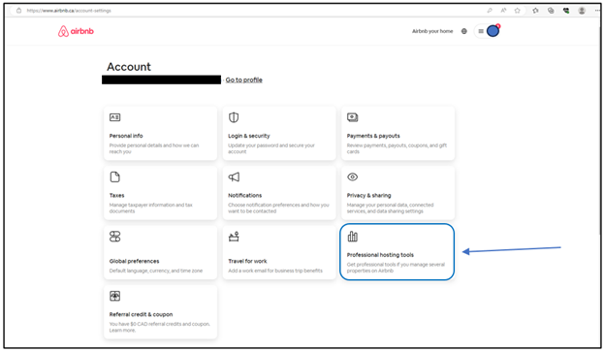605x352 pixels.
Task: Open the hamburger user menu
Action: click(x=481, y=31)
